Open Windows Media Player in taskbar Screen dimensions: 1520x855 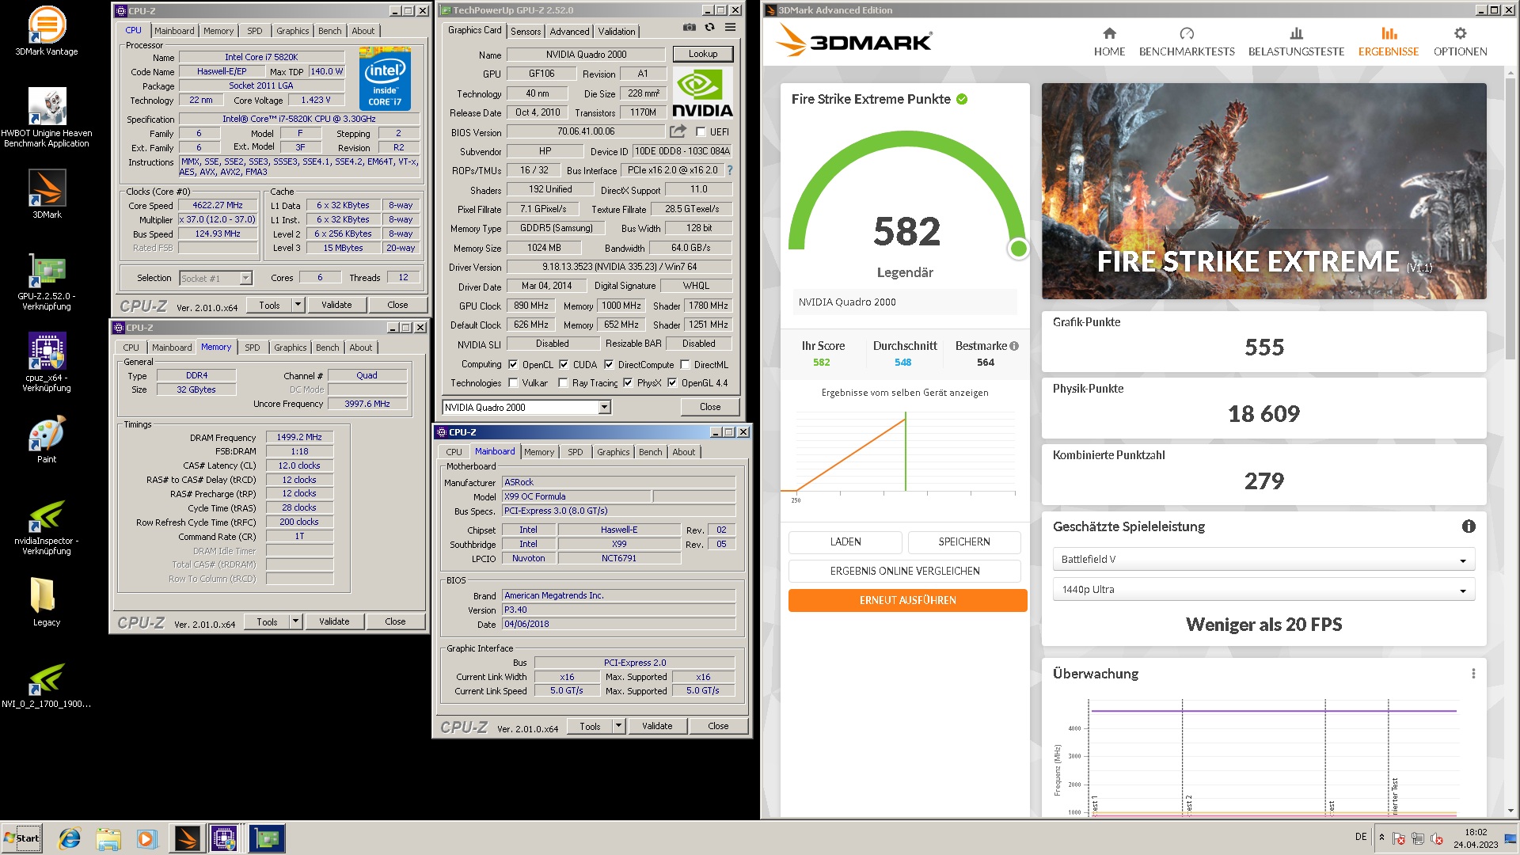[146, 838]
